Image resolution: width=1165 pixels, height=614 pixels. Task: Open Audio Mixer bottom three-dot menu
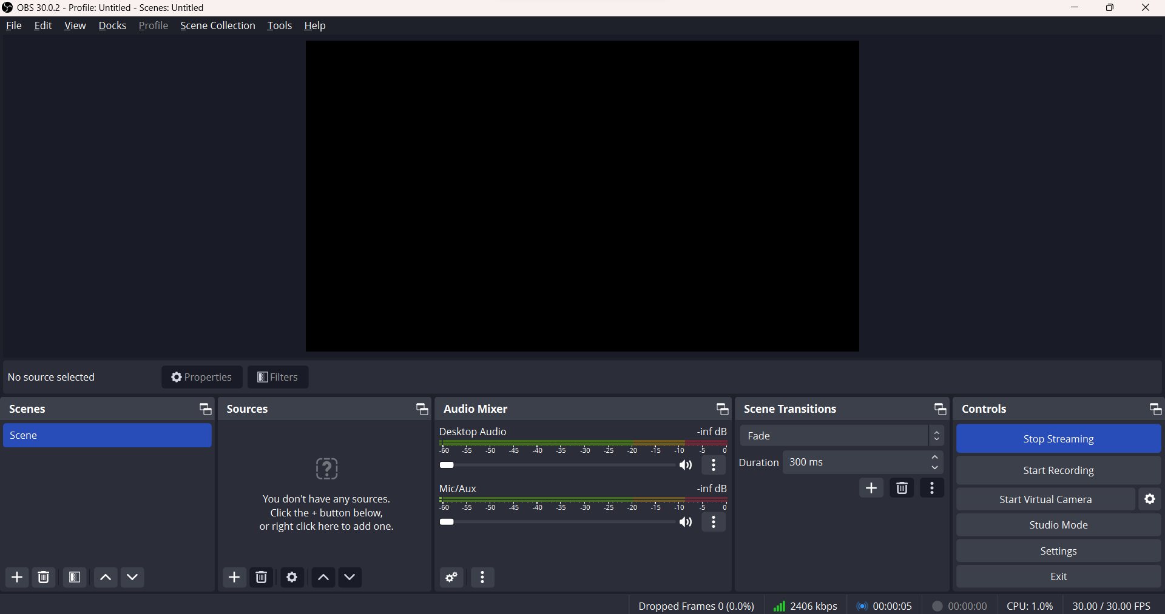482,577
